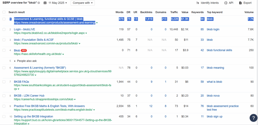This screenshot has width=258, height=125.
Task: Click the $2.1K value in the bksbLIVE row
Action: [x=185, y=29]
